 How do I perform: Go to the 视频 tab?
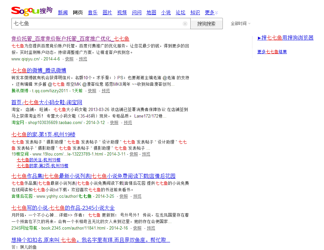(x=122, y=13)
